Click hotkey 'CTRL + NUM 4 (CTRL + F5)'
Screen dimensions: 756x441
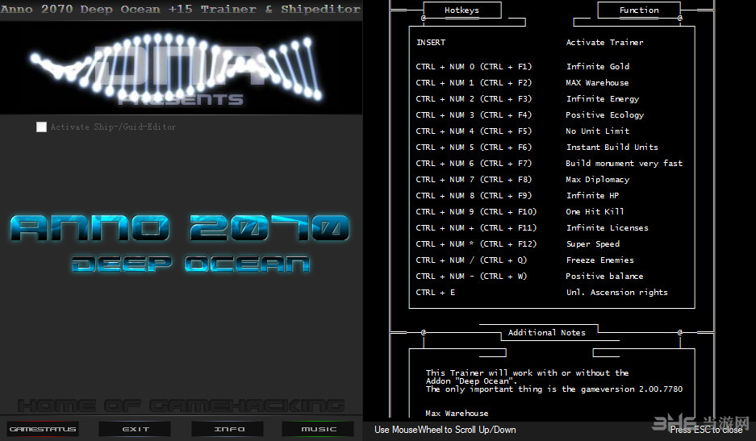(474, 131)
